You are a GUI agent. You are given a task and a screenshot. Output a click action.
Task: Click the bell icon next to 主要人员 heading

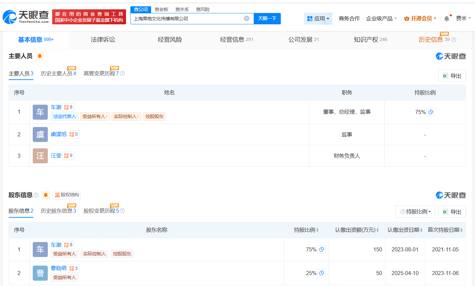tap(39, 56)
